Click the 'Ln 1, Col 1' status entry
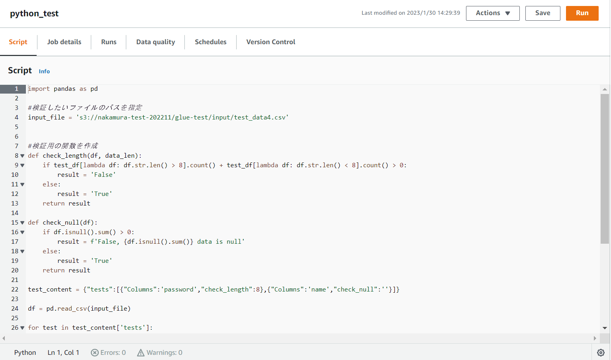Viewport: 611px width, 360px height. coord(63,352)
